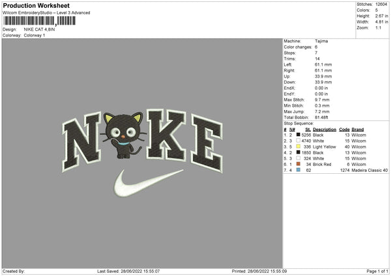
Task: Click the white swoosh in the design preview
Action: [x=147, y=184]
